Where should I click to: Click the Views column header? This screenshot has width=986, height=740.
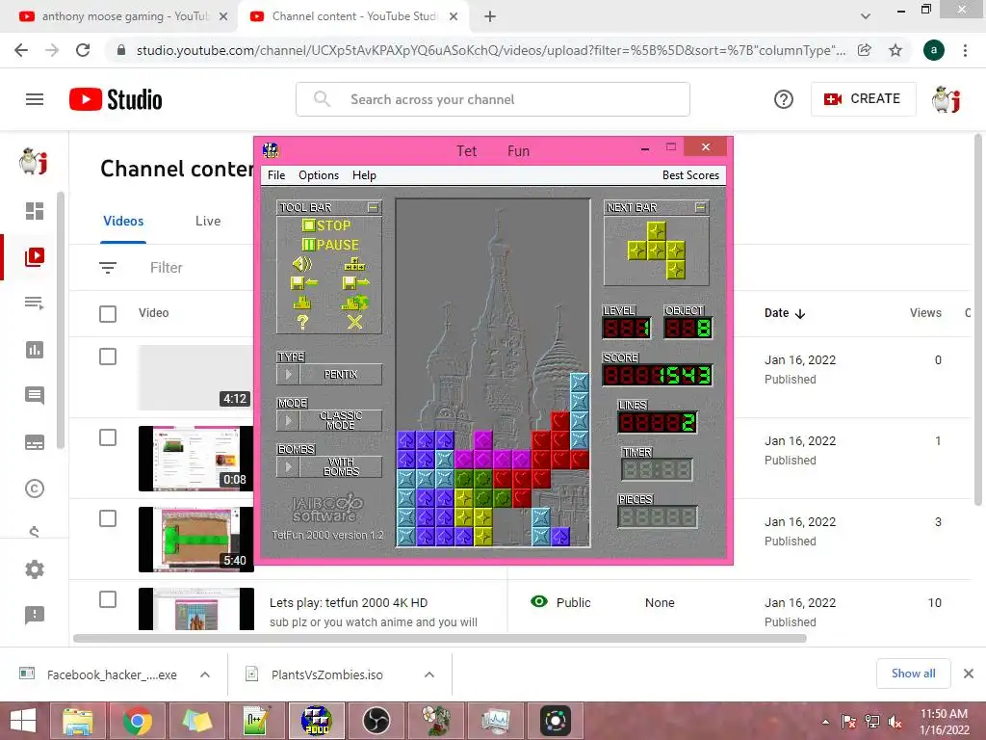(x=925, y=313)
